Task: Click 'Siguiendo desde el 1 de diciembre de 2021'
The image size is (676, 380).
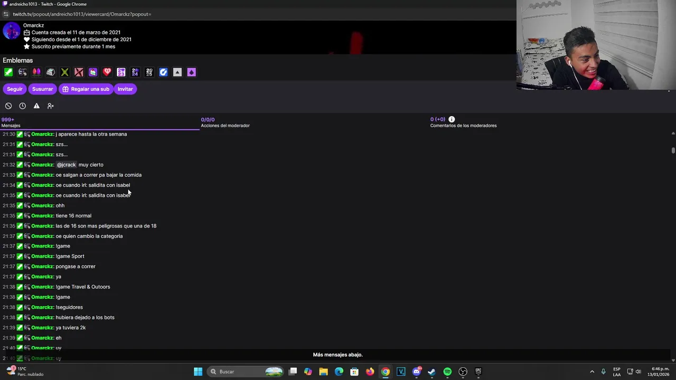Action: tap(81, 40)
